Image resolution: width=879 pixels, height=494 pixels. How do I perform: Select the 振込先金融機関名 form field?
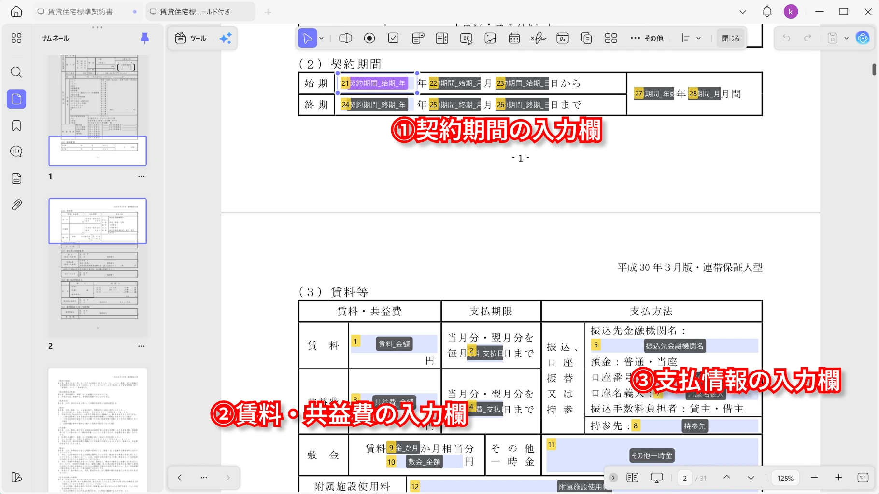(x=674, y=345)
